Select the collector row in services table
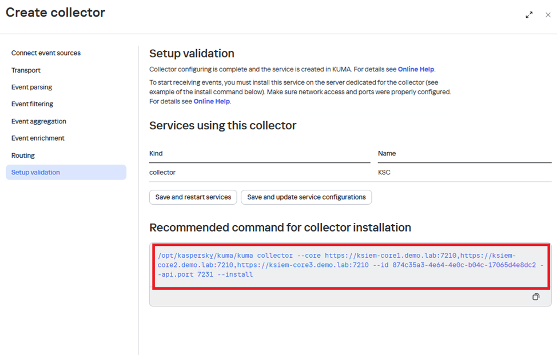This screenshot has height=355, width=557. click(x=162, y=173)
